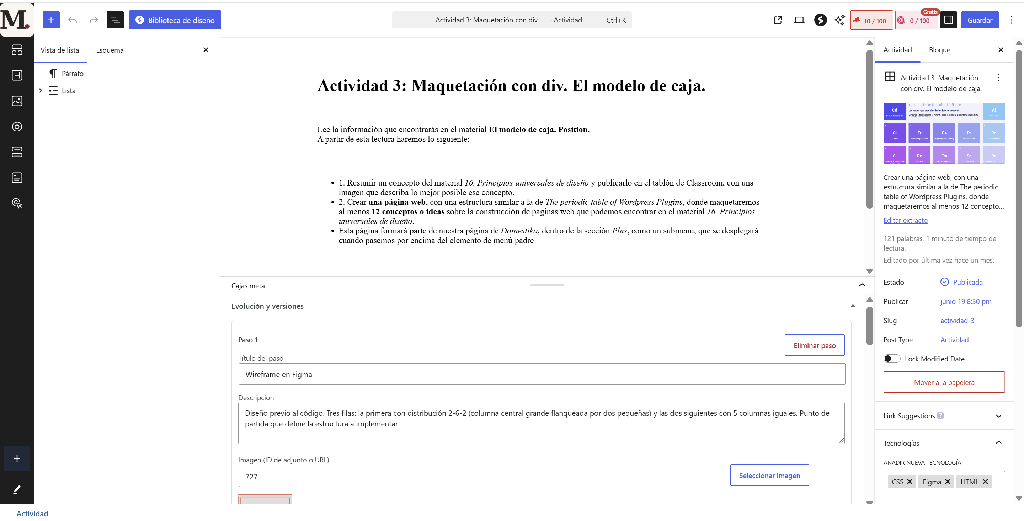This screenshot has width=1024, height=521.
Task: Remove the Figma technology tag
Action: 948,481
